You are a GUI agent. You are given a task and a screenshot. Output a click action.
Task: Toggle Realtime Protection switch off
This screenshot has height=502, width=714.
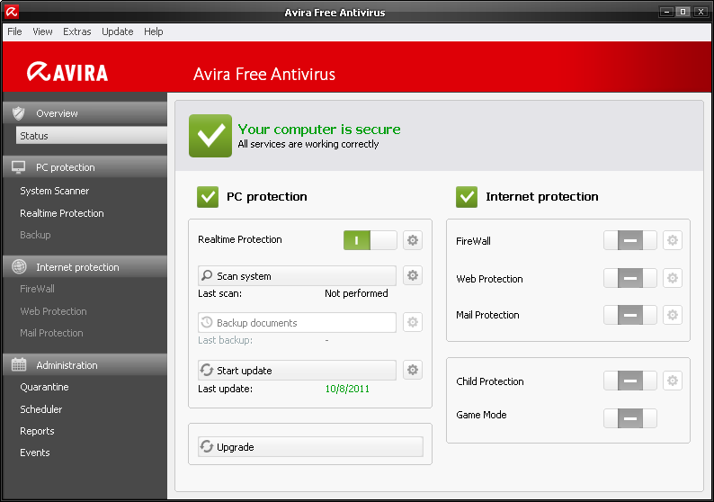[x=370, y=240]
